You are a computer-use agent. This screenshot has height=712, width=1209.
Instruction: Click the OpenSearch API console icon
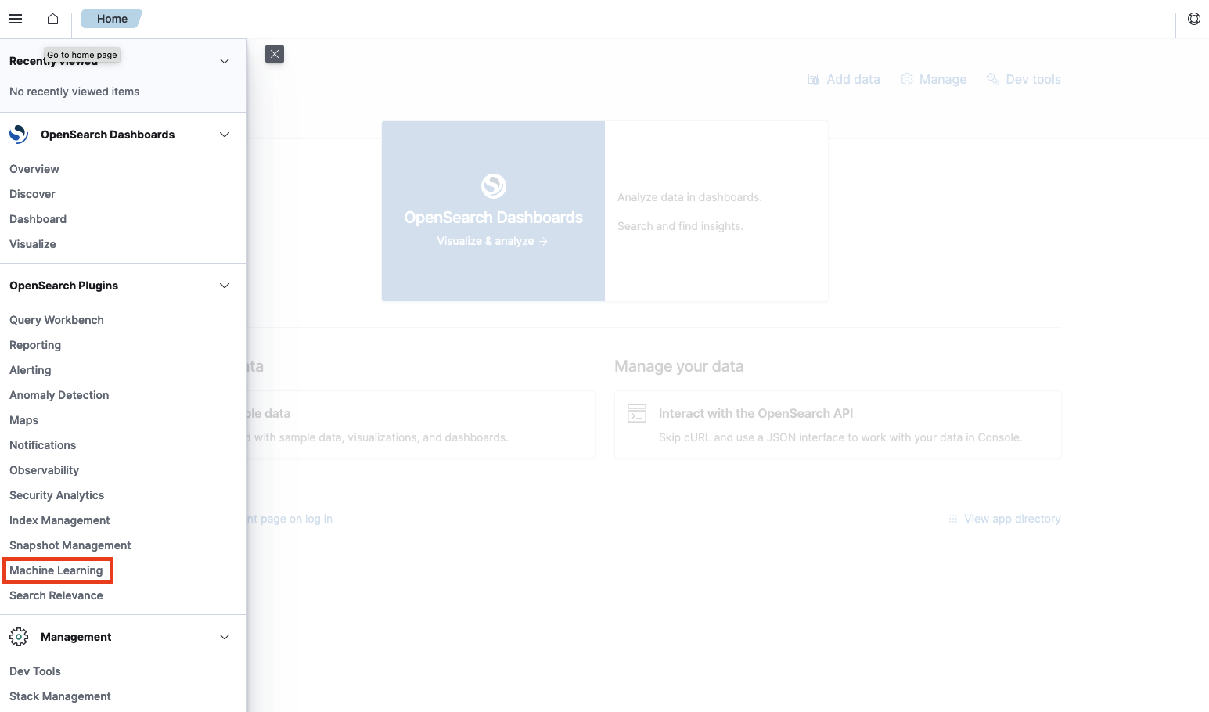[x=637, y=413]
